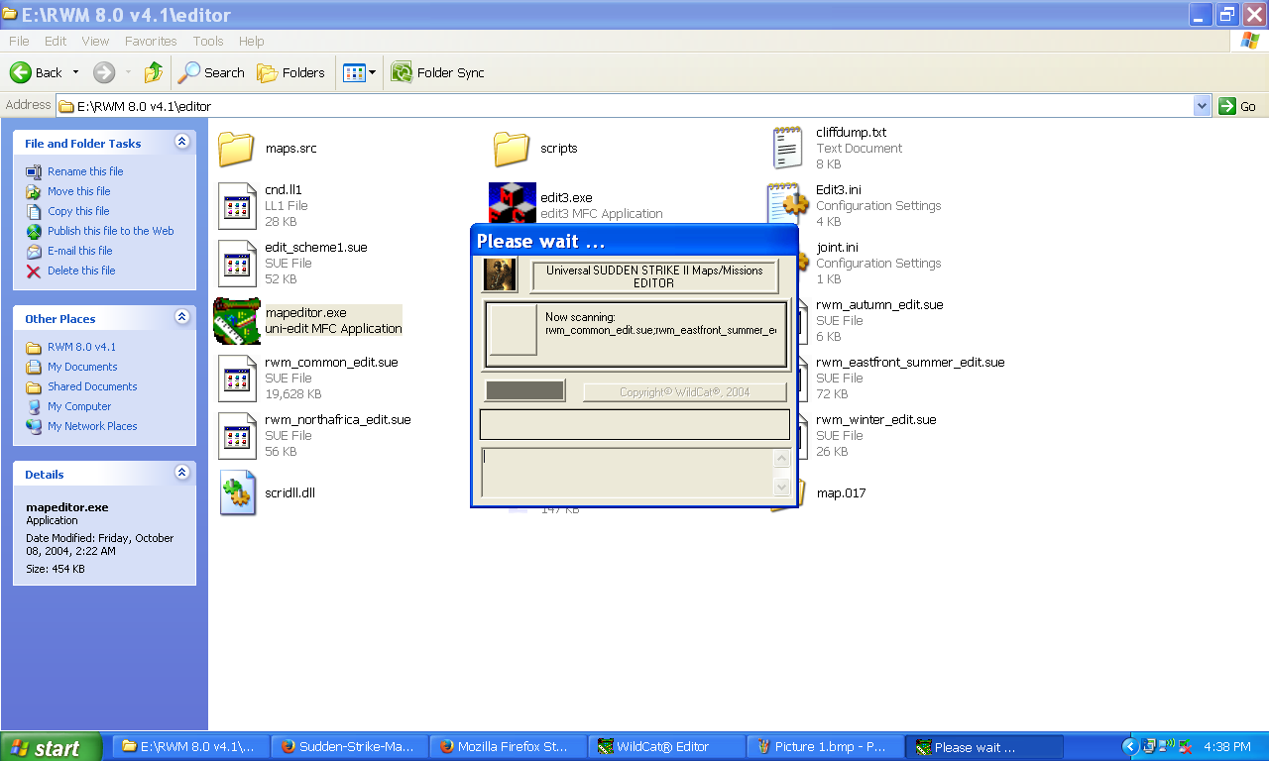Select the edit3.exe application icon
1269x761 pixels.
pyautogui.click(x=513, y=202)
